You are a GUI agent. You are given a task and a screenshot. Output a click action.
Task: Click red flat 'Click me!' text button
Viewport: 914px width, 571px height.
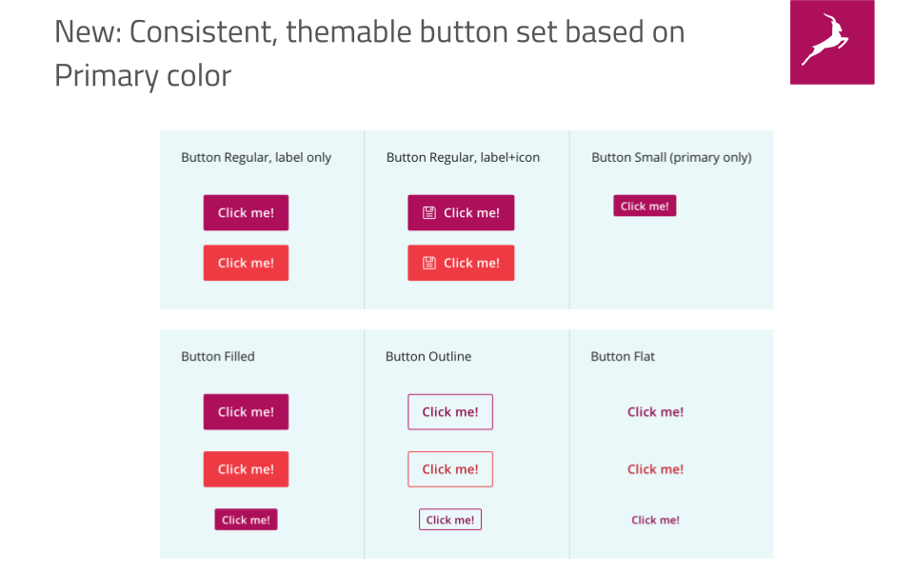655,469
